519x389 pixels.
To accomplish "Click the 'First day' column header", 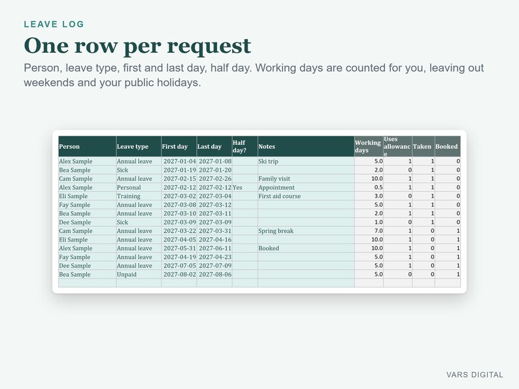I will point(179,146).
